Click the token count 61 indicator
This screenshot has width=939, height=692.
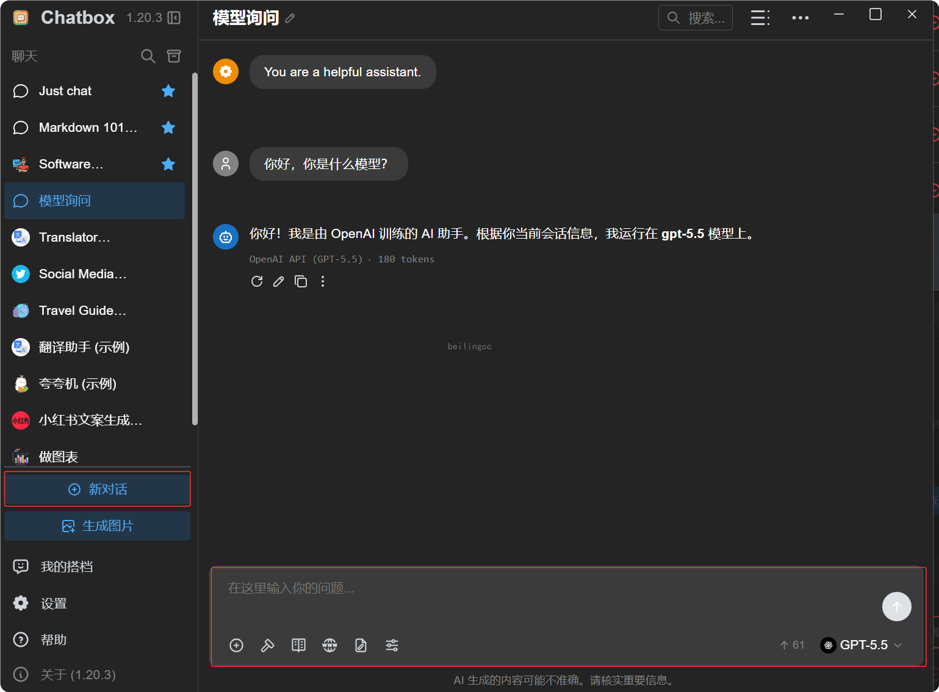click(x=792, y=645)
